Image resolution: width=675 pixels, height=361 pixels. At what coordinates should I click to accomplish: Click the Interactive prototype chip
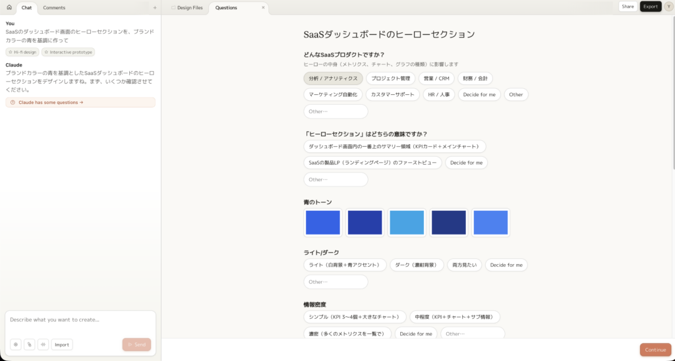(68, 52)
